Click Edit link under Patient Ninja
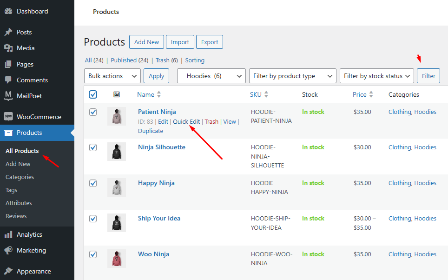Screen dimensions: 448x280 163,121
